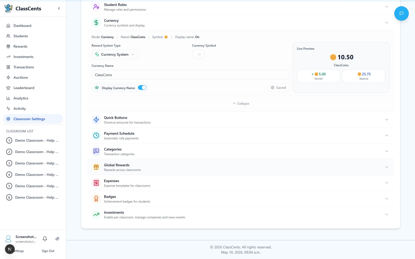415x259 pixels.
Task: Click the eye icon beside Display Currency Name
Action: tap(97, 88)
